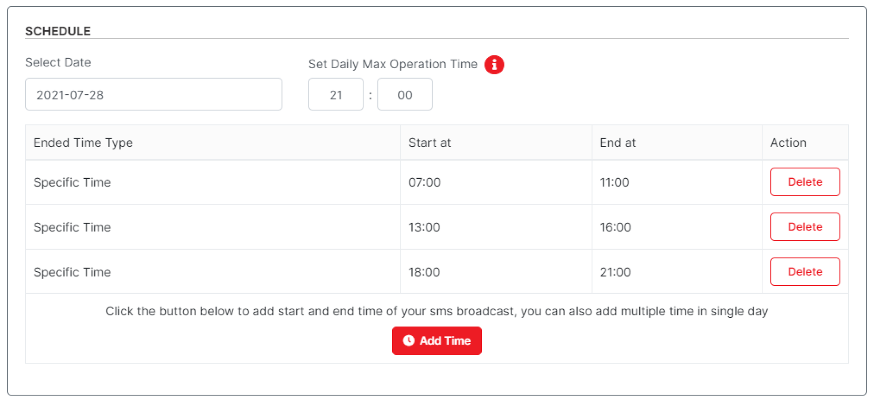The height and width of the screenshot is (400, 874).
Task: Select the 13:00 start time cell
Action: pyautogui.click(x=424, y=227)
